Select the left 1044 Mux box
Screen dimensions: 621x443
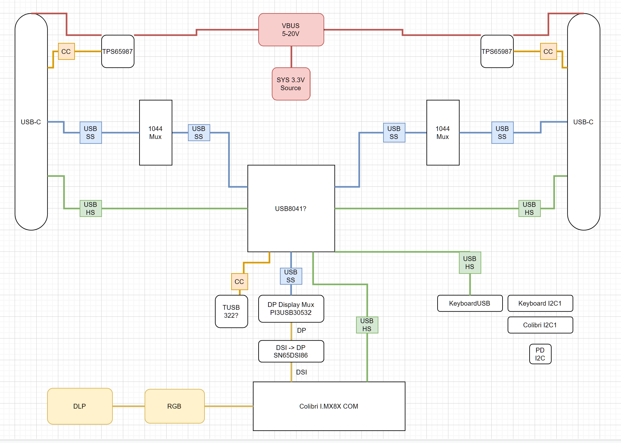(x=156, y=133)
